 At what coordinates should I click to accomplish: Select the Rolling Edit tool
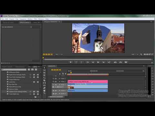coord(45,75)
